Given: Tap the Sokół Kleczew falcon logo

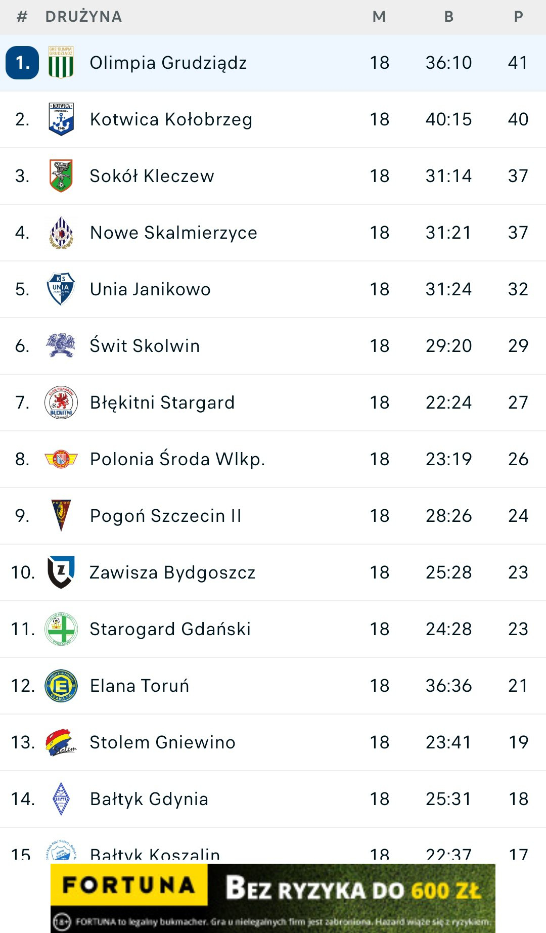Looking at the screenshot, I should click(x=61, y=175).
